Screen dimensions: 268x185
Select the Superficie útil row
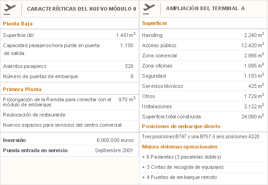[x=69, y=35]
